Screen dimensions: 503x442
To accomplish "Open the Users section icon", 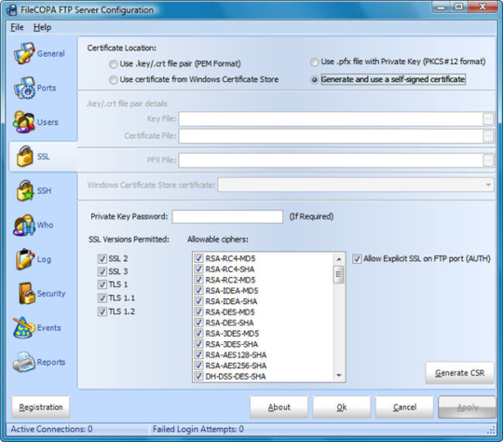I will 23,122.
